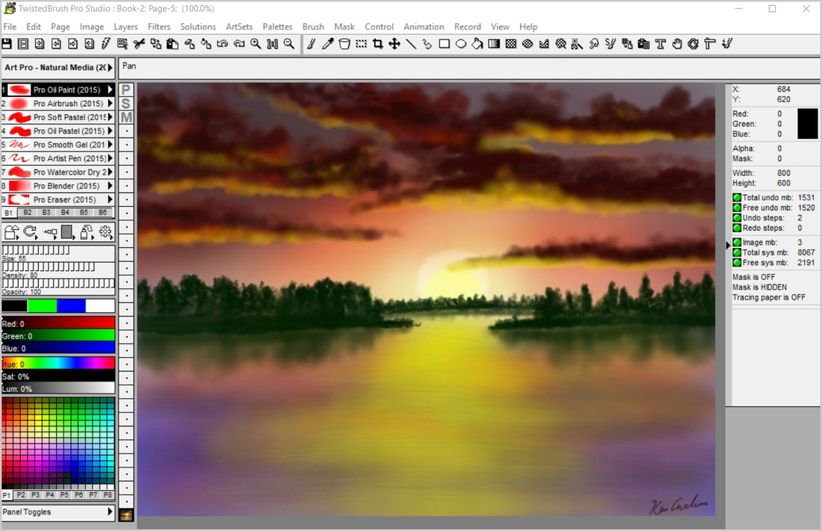Select the rectangular selection tool
The image size is (822, 531).
(x=359, y=43)
